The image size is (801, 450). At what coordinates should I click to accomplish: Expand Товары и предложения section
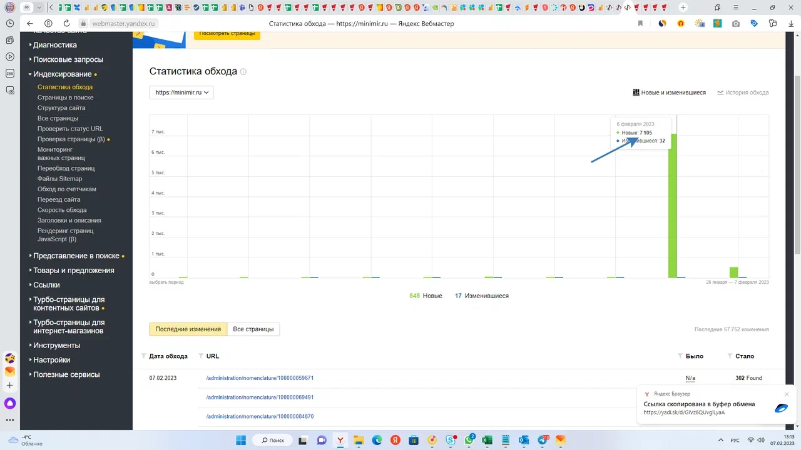[x=73, y=271]
